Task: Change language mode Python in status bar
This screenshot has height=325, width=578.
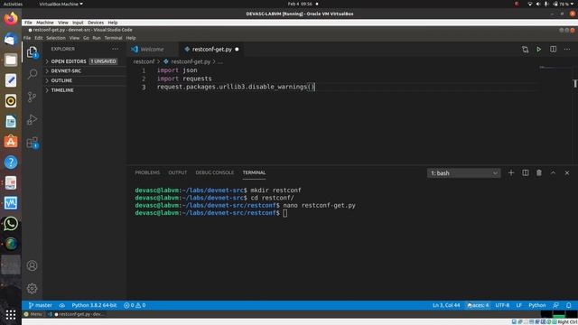Action: (x=536, y=305)
